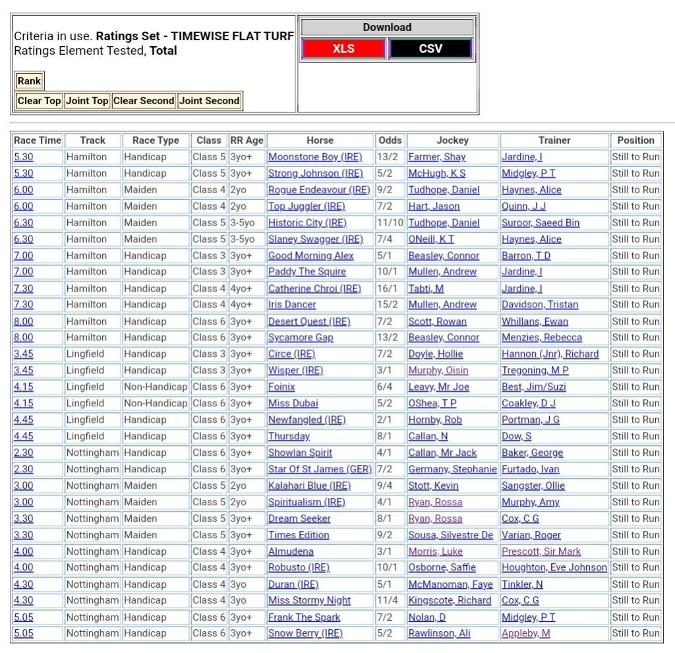Select the Clear Top filter
The height and width of the screenshot is (653, 675).
[x=39, y=101]
